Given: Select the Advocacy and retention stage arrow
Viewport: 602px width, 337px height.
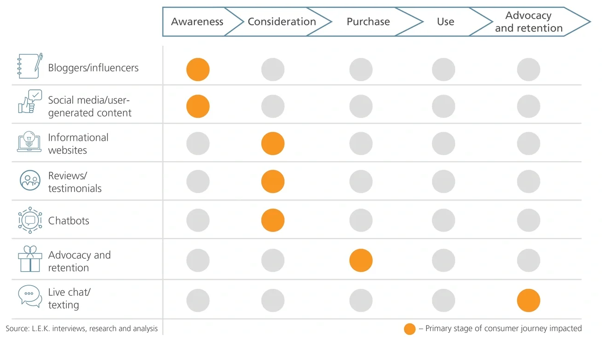Looking at the screenshot, I should 528,22.
